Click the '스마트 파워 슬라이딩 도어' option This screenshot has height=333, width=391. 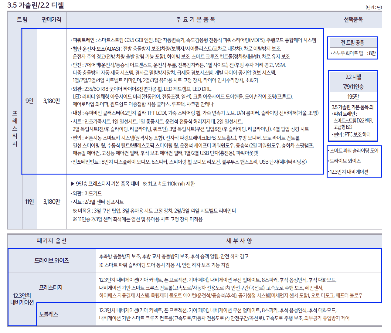click(x=353, y=151)
